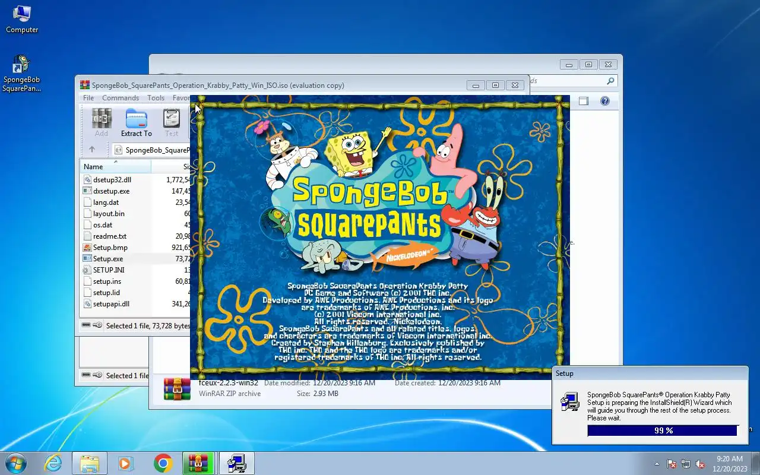Launch Internet Explorer from the taskbar
The height and width of the screenshot is (475, 760).
tap(53, 463)
